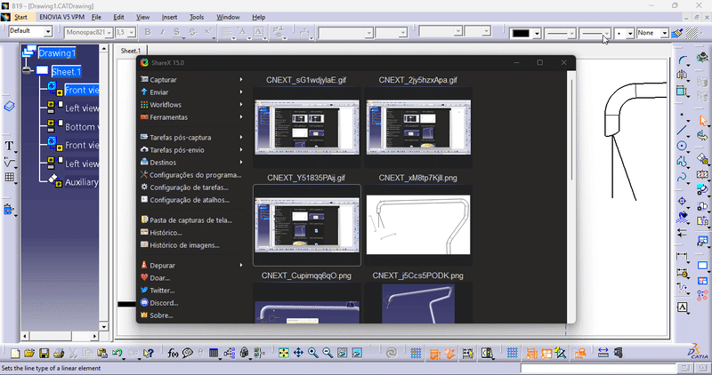The width and height of the screenshot is (712, 375).
Task: Select the Bottom view in the tree
Action: (81, 127)
